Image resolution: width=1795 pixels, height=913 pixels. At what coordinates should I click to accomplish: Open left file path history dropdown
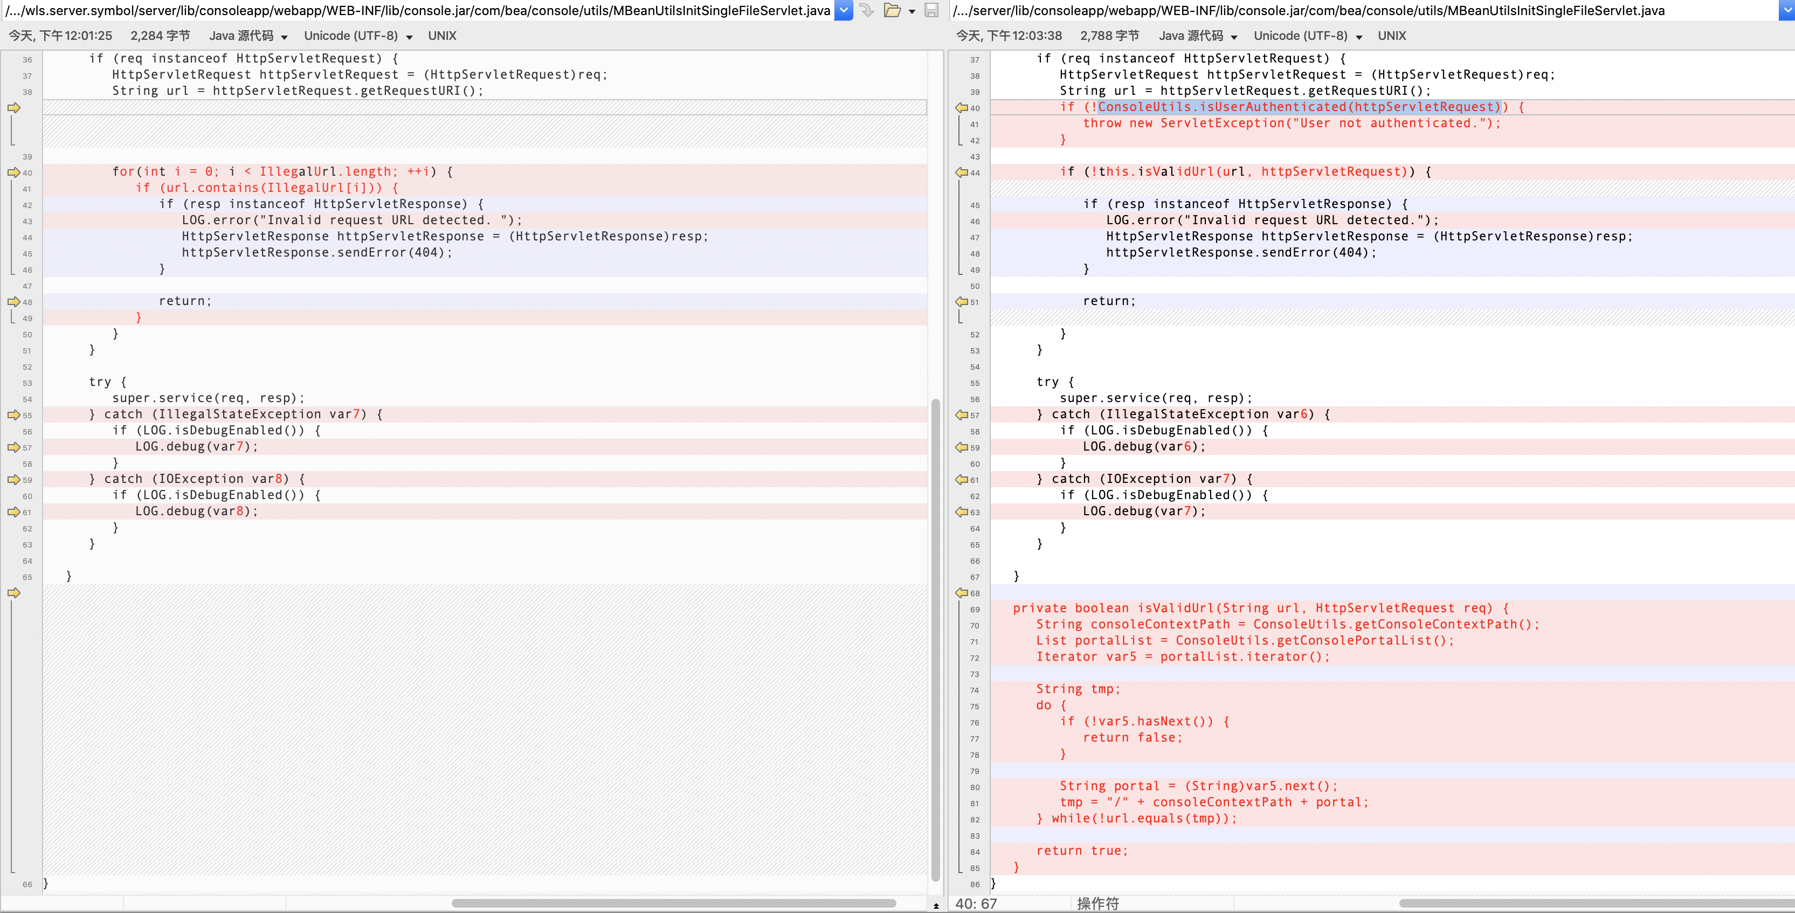[843, 10]
